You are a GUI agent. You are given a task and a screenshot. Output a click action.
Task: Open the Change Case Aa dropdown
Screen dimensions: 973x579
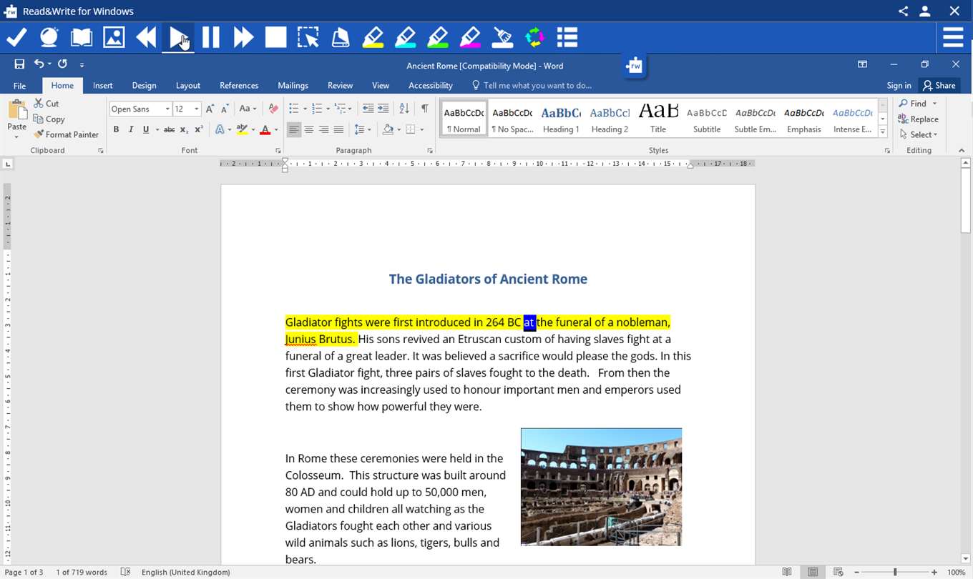pyautogui.click(x=248, y=109)
